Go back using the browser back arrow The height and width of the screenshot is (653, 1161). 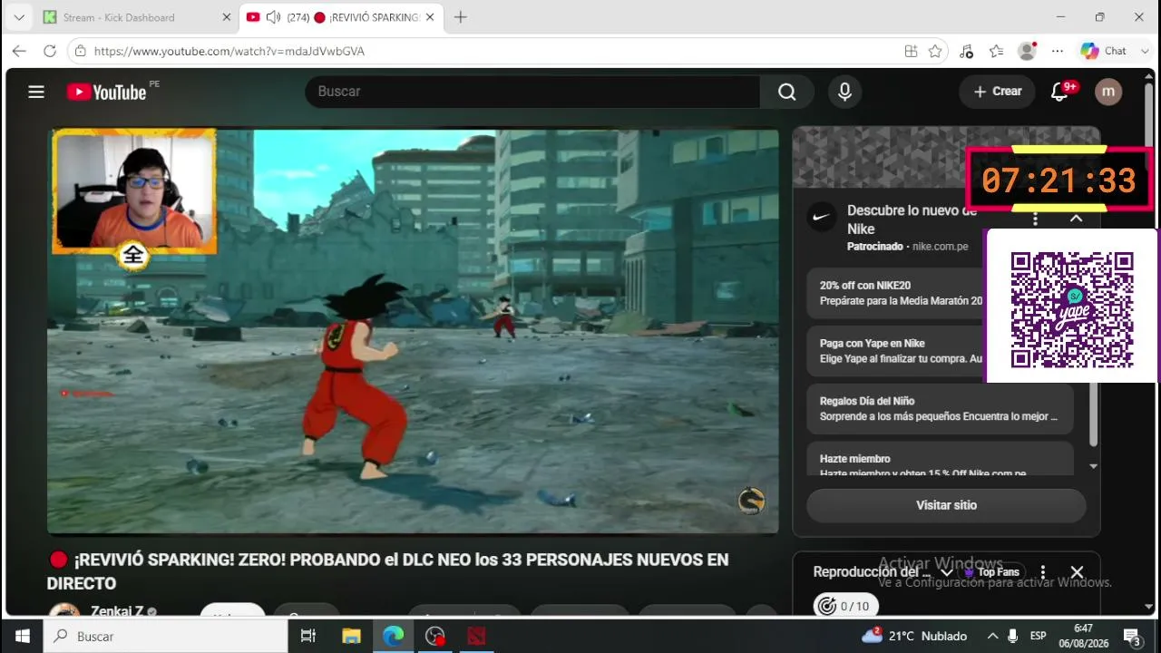19,51
